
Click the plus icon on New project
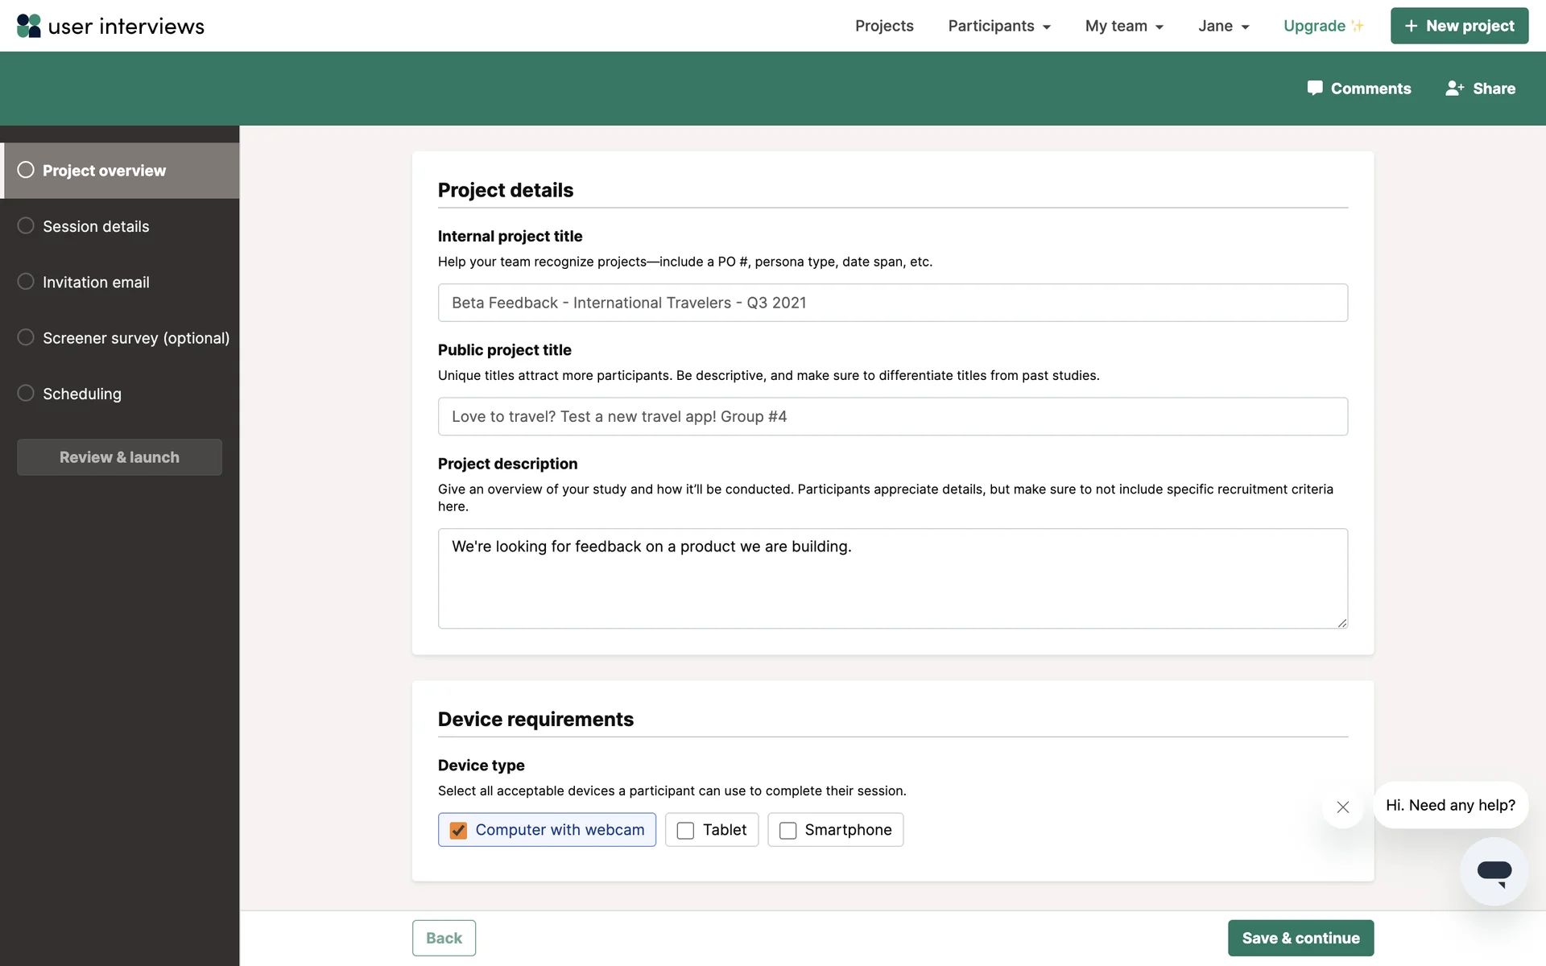tap(1411, 26)
